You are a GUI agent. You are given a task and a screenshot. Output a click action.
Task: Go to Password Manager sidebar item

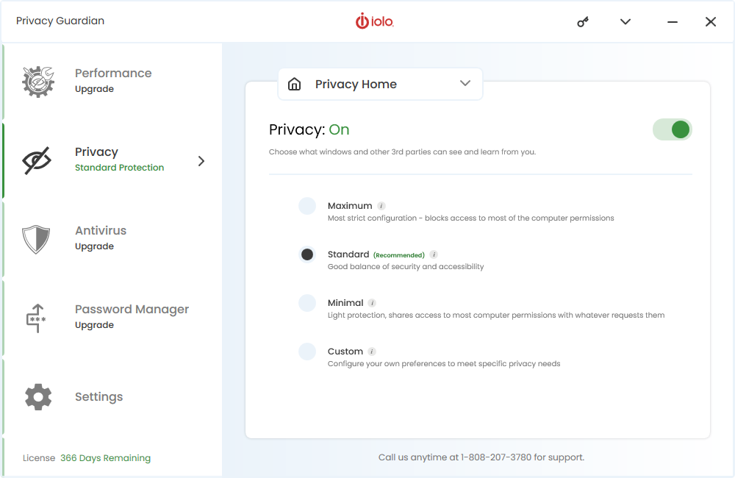pos(112,318)
